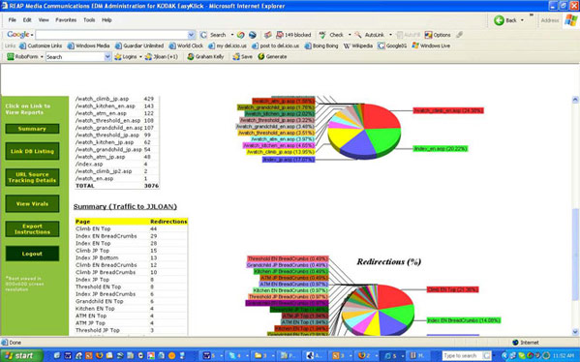Screen dimensions: 580x362
Task: Click the green Back arrow icon
Action: click(499, 20)
